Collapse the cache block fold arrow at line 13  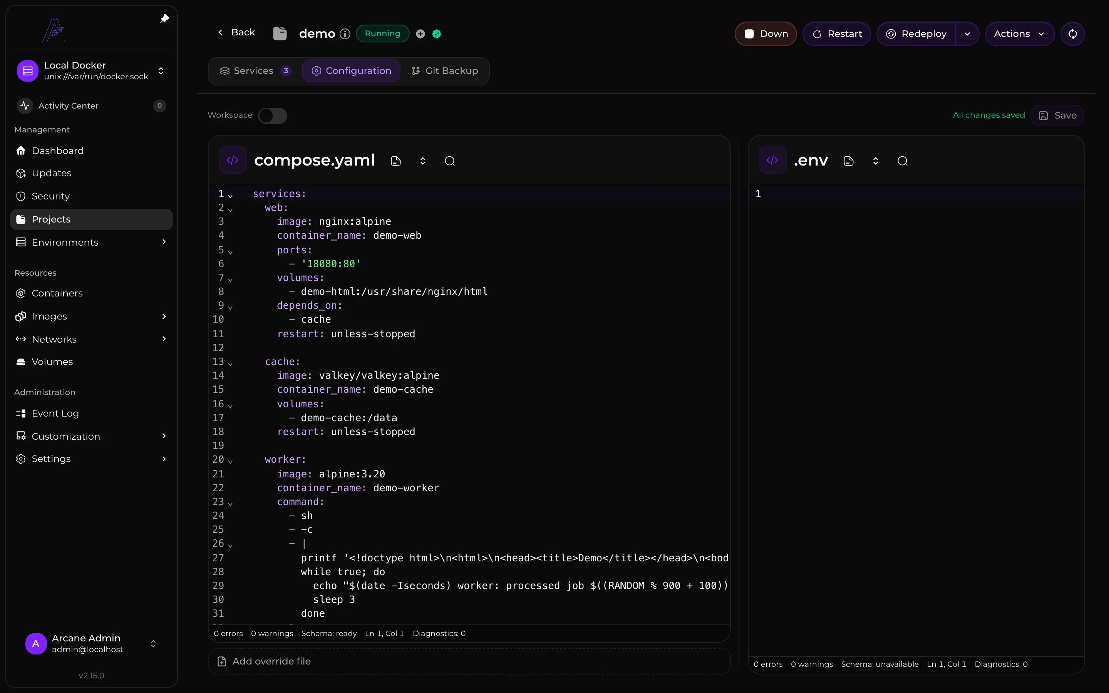coord(231,363)
